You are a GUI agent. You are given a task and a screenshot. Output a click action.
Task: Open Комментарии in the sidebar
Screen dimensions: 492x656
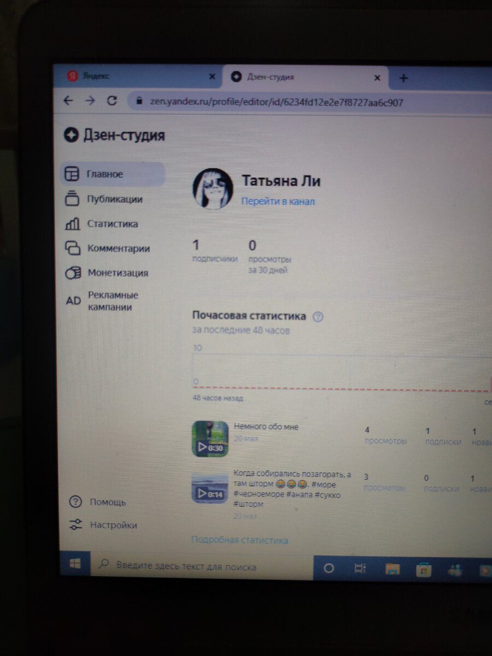(119, 248)
